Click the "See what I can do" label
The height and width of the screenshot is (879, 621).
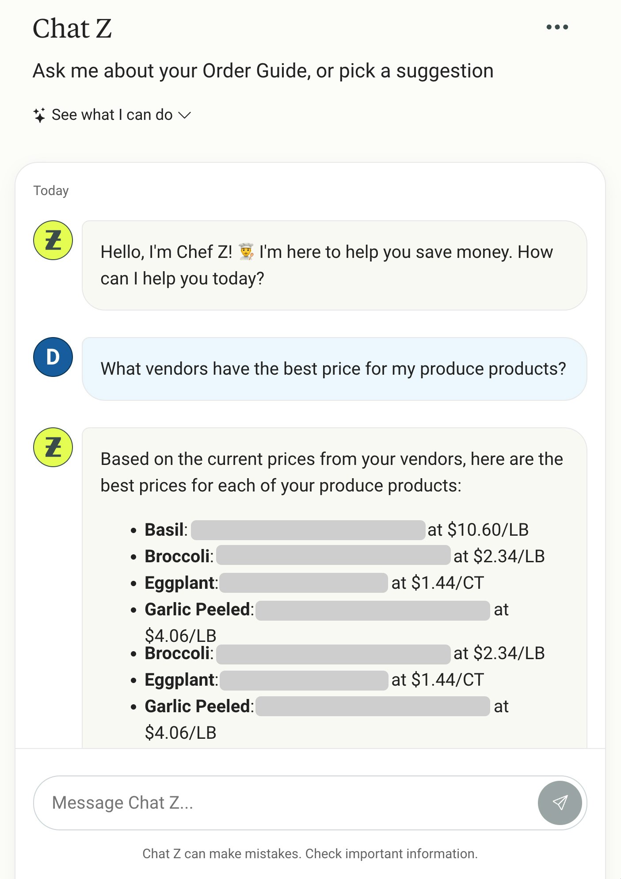[112, 115]
